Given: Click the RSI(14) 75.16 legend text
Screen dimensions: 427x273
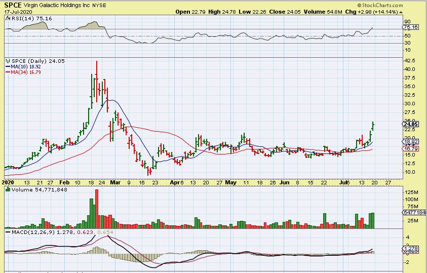Looking at the screenshot, I should 31,19.
